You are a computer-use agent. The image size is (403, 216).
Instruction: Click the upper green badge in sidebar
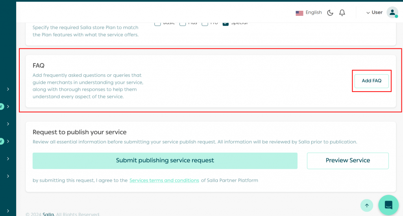(1, 107)
